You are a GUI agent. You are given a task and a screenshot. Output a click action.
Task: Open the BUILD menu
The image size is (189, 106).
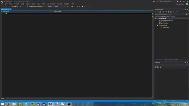coord(22,4)
